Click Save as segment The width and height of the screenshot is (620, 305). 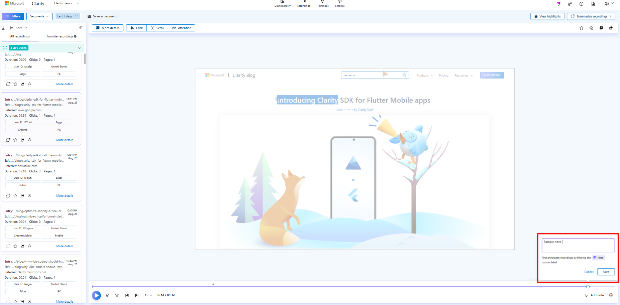102,16
